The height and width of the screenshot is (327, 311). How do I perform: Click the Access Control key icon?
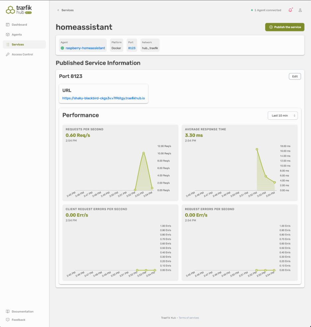(x=8, y=54)
